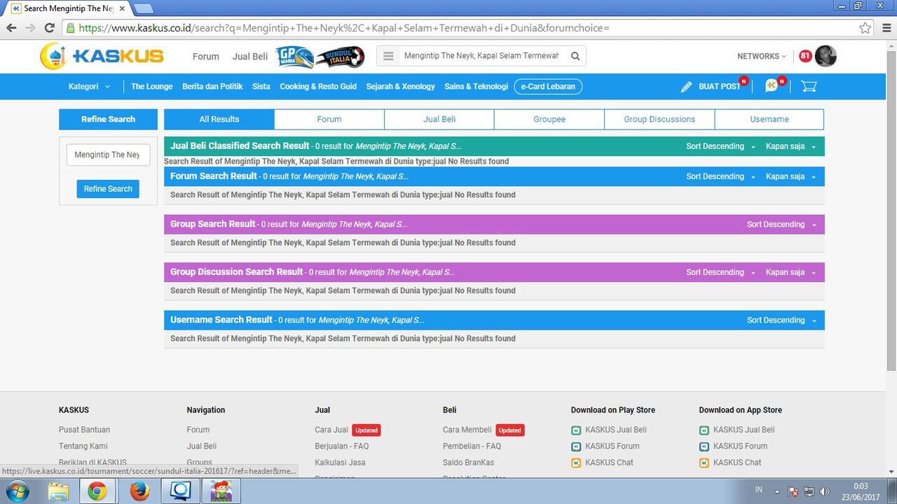The image size is (897, 504).
Task: Open the Jual Beli link in header
Action: click(250, 57)
